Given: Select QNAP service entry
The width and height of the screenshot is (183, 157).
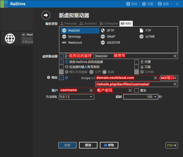Looking at the screenshot, I should (x=108, y=37).
